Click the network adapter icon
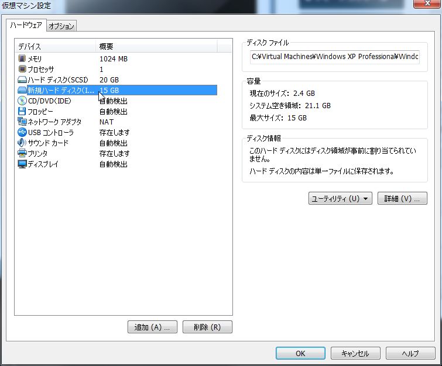442x366 pixels. [x=22, y=122]
